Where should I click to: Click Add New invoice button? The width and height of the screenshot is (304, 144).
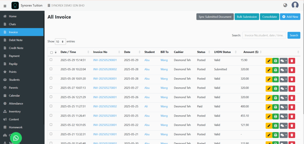(x=290, y=17)
